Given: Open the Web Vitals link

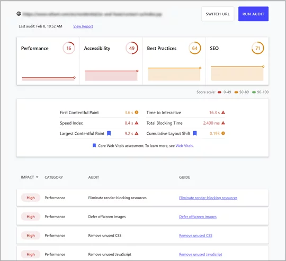Looking at the screenshot, I should point(184,146).
